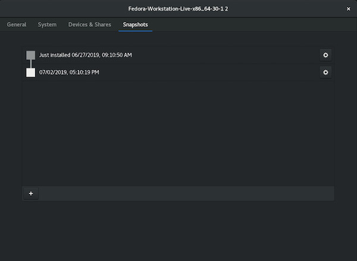
Task: Click plus button to add snapshot
Action: point(31,193)
